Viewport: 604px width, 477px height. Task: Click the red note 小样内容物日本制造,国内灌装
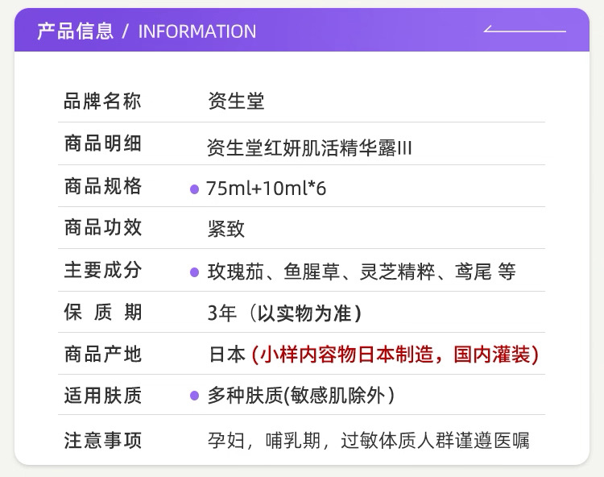(395, 355)
